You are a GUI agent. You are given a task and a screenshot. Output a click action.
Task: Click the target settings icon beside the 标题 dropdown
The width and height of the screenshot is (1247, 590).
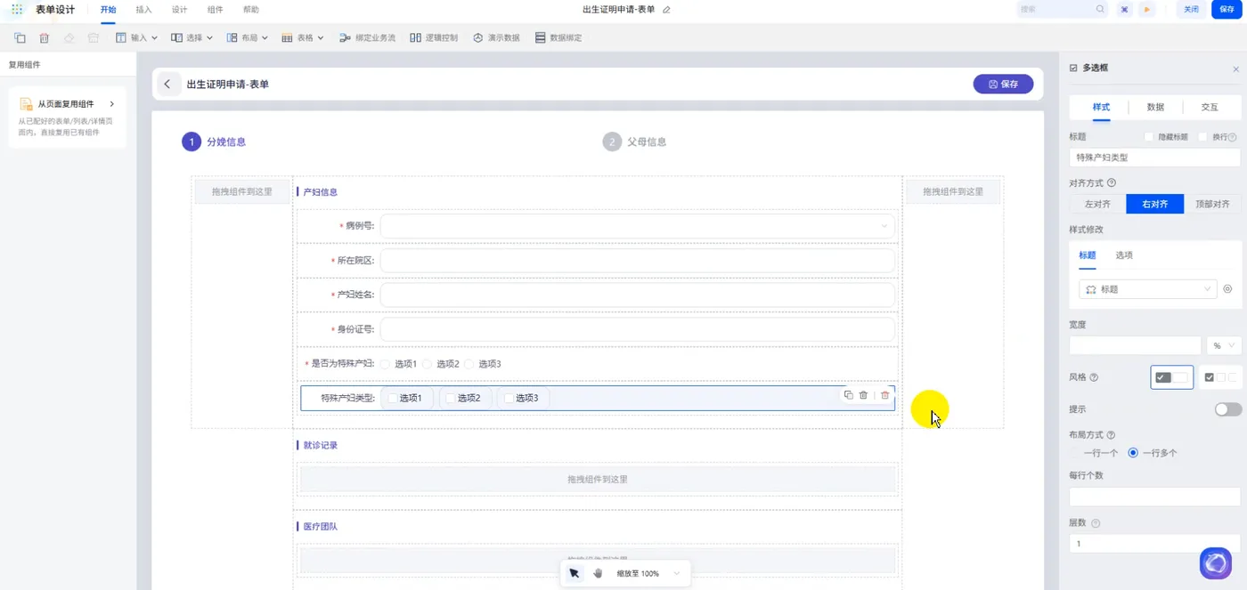coord(1227,289)
